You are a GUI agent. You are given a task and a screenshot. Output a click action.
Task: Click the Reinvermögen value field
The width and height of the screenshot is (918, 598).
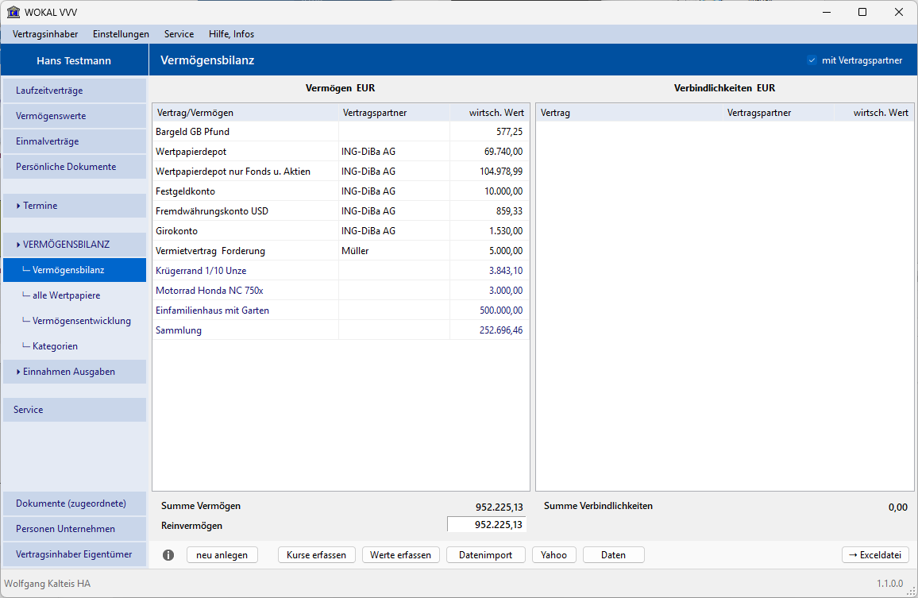pos(487,525)
